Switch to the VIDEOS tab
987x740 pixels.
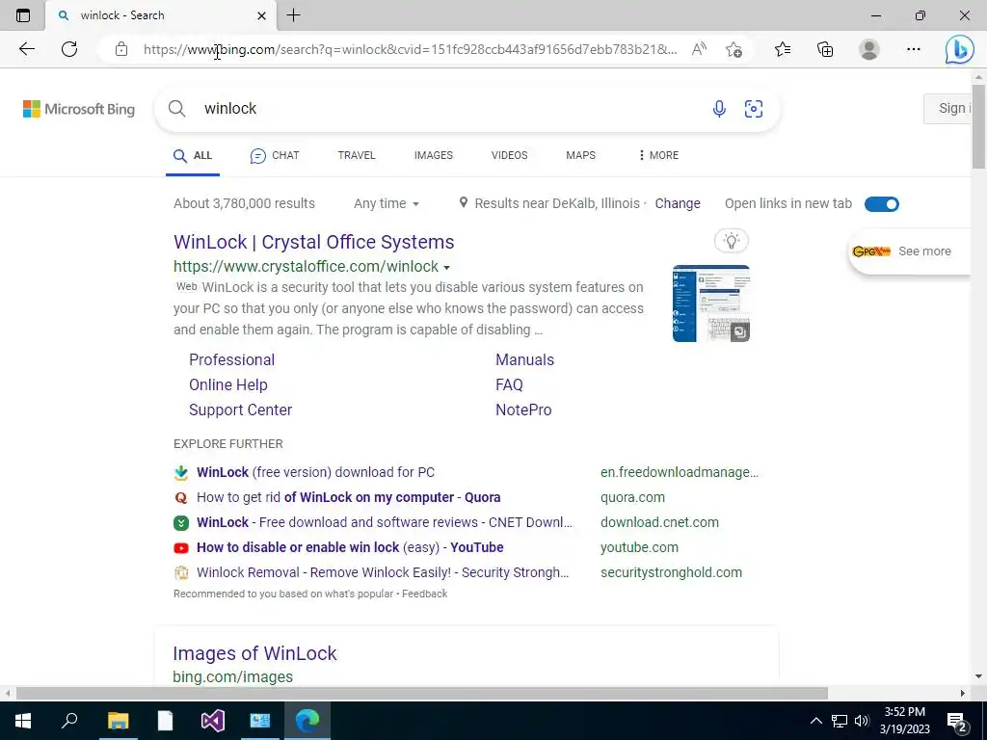(x=509, y=155)
